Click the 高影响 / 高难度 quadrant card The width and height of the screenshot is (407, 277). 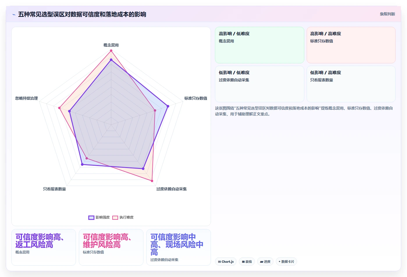pyautogui.click(x=351, y=45)
